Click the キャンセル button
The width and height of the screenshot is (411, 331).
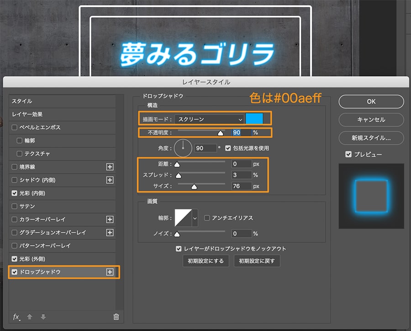click(371, 119)
